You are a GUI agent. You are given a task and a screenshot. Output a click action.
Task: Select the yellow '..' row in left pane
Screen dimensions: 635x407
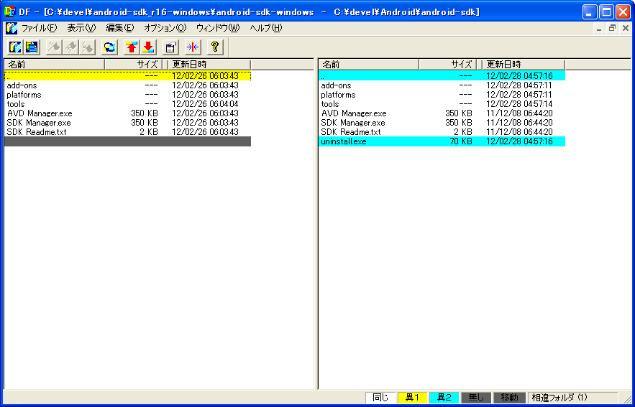tap(127, 75)
